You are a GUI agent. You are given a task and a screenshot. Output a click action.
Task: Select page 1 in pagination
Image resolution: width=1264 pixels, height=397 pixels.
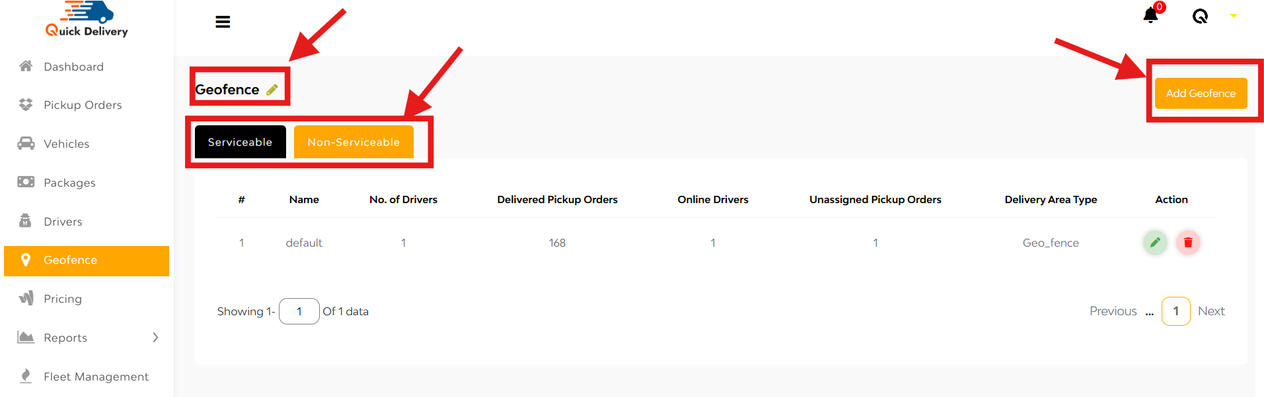(1175, 311)
